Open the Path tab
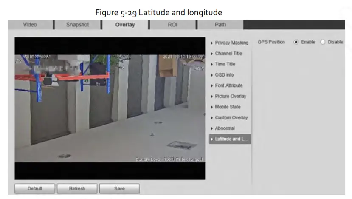The height and width of the screenshot is (199, 352). pos(220,25)
